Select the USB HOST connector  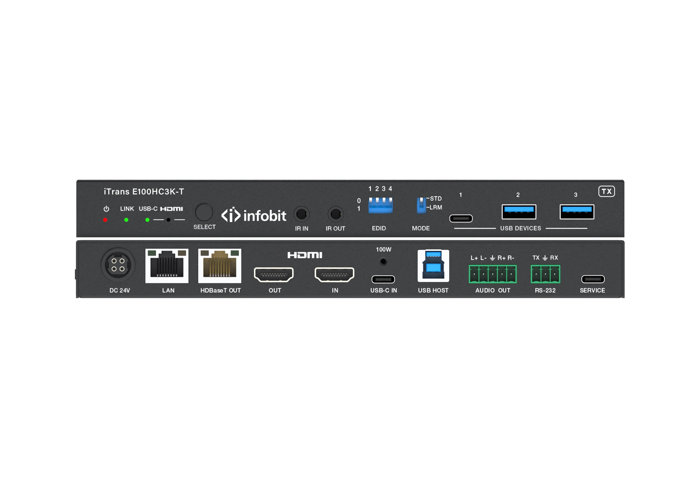pyautogui.click(x=433, y=266)
